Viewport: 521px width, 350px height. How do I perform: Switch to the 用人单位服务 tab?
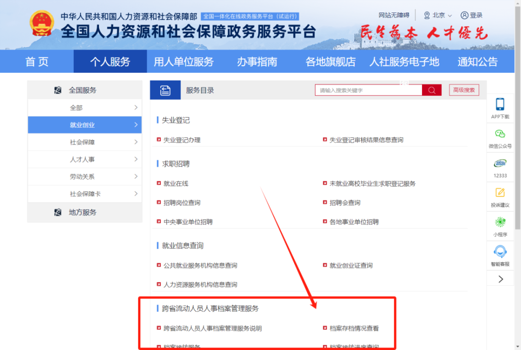tap(184, 61)
